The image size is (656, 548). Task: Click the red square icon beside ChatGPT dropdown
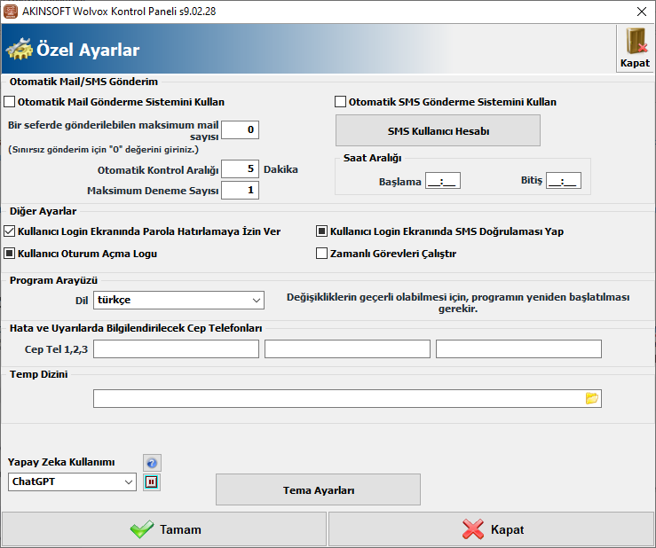[152, 482]
